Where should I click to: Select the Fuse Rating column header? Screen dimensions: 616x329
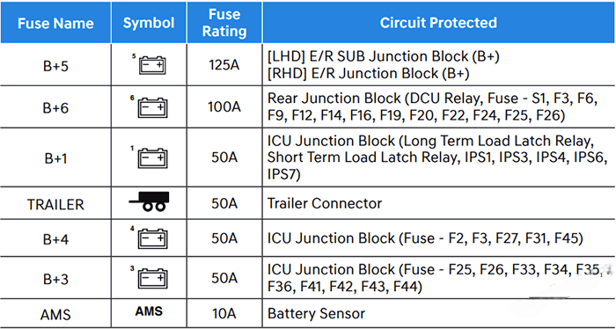224,23
